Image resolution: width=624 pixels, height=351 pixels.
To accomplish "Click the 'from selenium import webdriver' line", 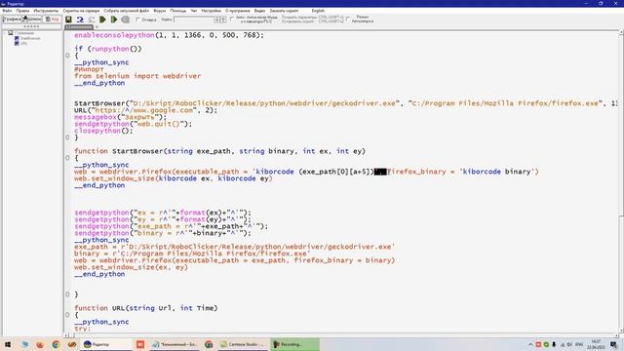I will (x=137, y=76).
